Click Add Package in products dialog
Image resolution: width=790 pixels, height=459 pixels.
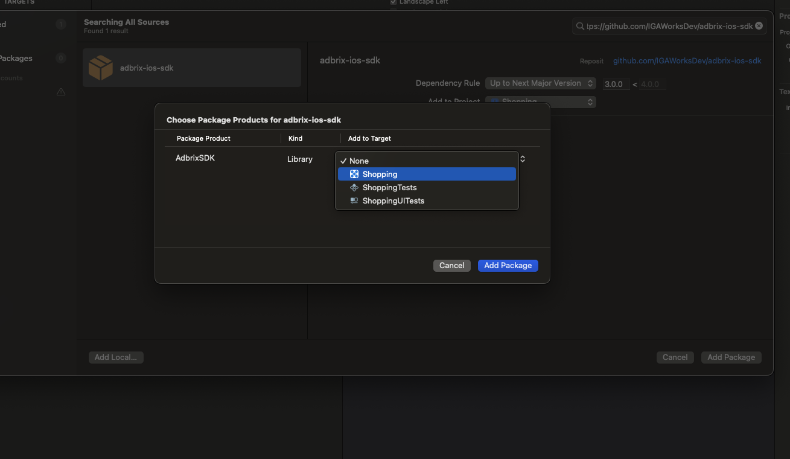(508, 265)
